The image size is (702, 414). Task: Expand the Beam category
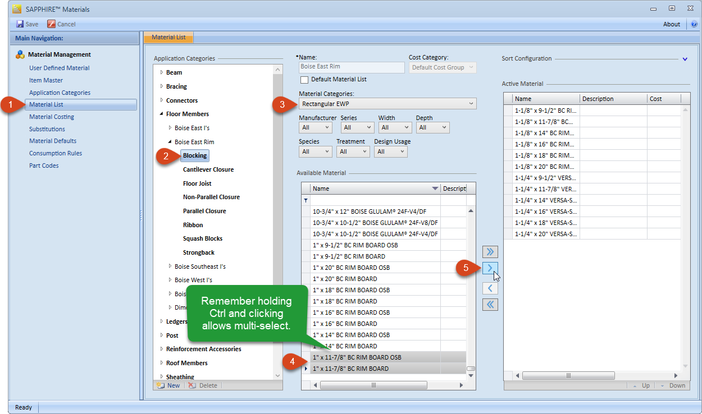click(162, 72)
